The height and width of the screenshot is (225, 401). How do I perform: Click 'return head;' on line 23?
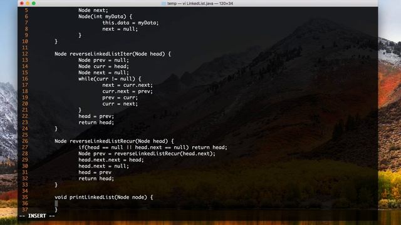click(96, 122)
